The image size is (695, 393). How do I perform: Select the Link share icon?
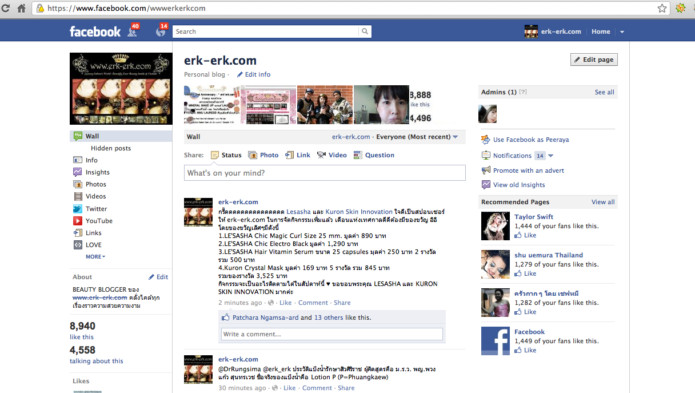click(290, 155)
